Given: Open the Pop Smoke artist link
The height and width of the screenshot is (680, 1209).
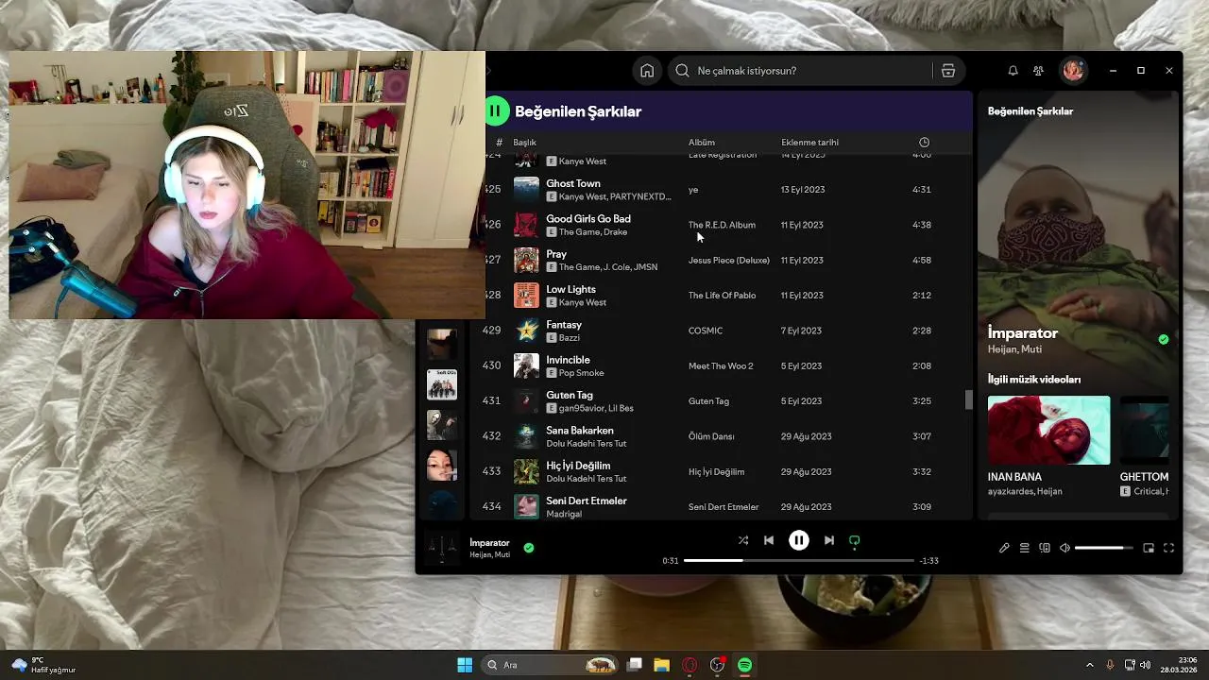Looking at the screenshot, I should (581, 373).
